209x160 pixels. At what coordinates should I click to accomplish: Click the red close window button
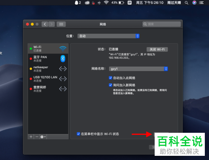(28, 24)
